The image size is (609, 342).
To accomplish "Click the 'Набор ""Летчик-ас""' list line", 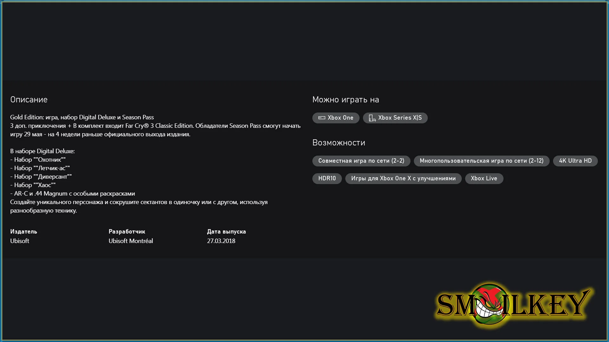I will 40,168.
